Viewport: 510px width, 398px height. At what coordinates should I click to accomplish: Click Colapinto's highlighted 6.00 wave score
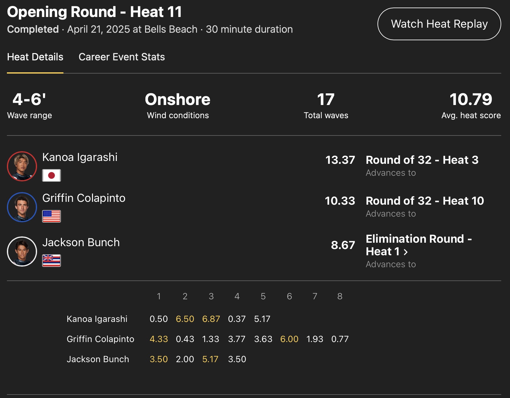[x=289, y=339]
